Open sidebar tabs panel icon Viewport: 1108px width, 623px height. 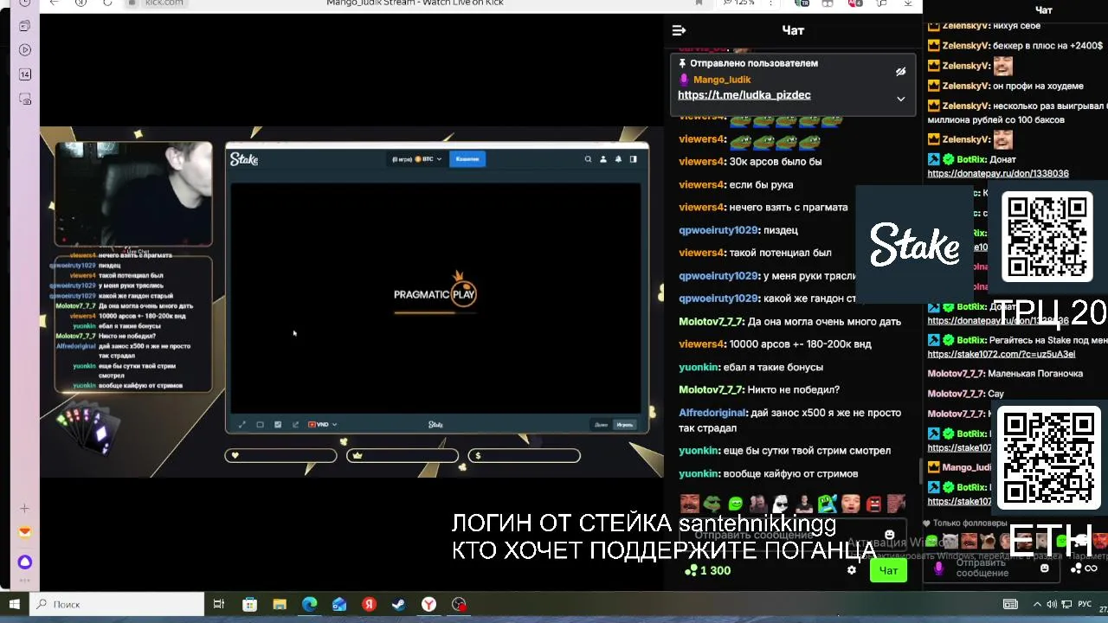(x=24, y=26)
